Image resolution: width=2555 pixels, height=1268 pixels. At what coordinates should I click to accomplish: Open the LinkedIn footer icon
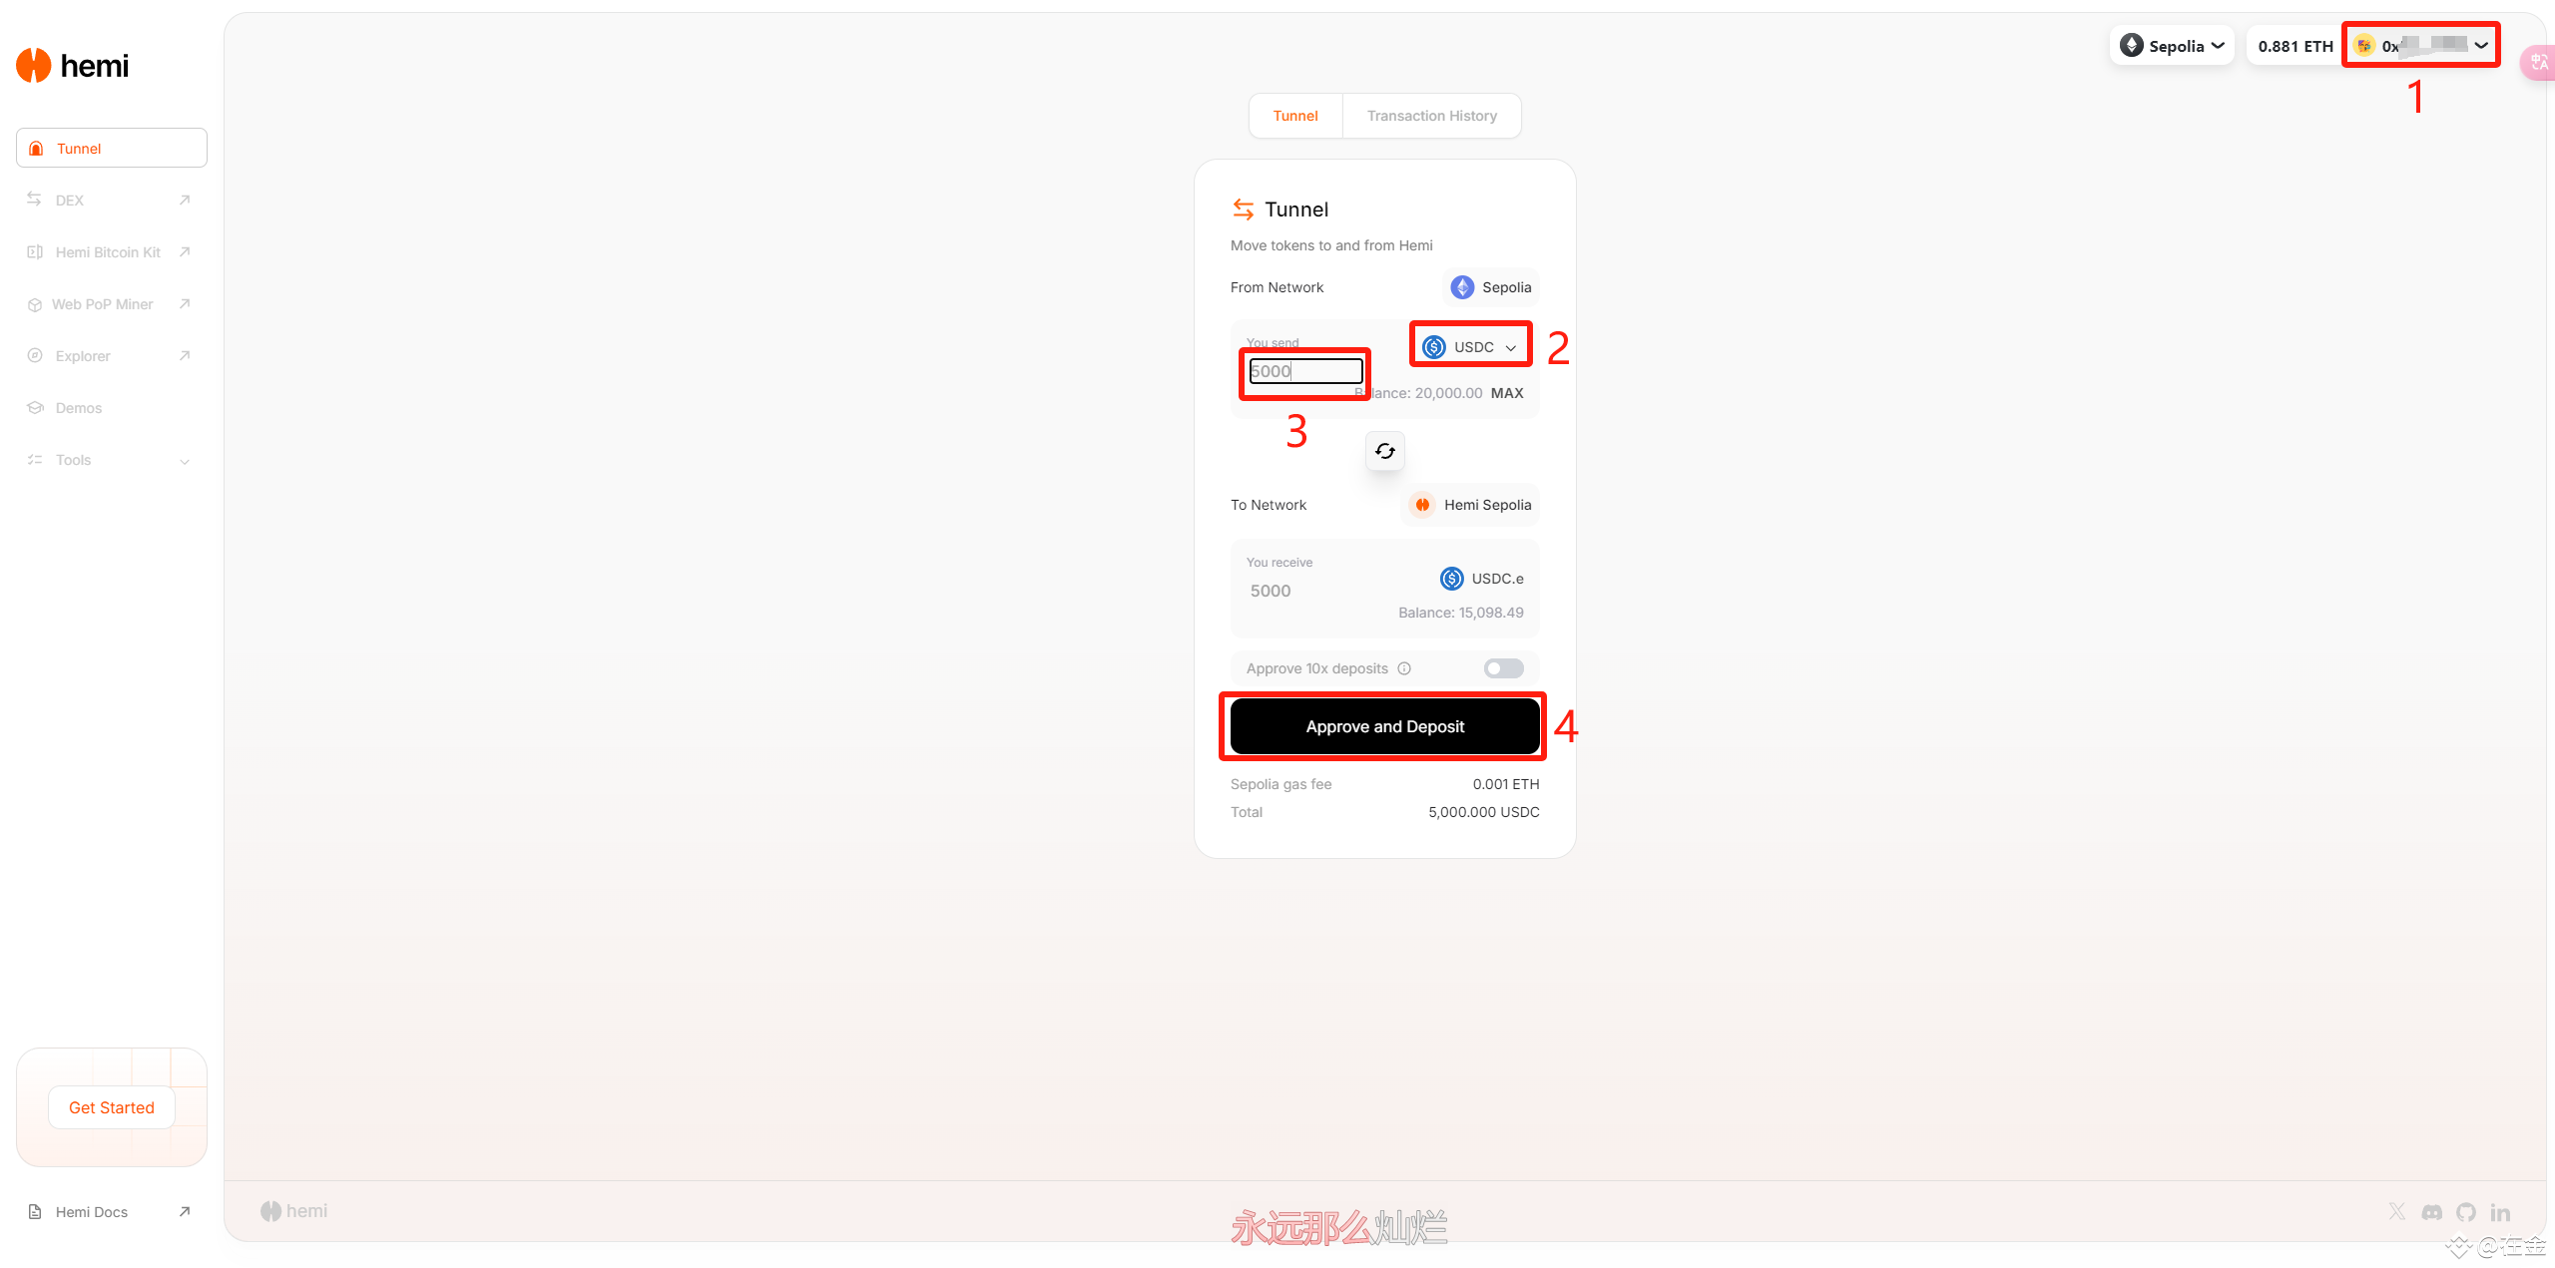click(2500, 1211)
